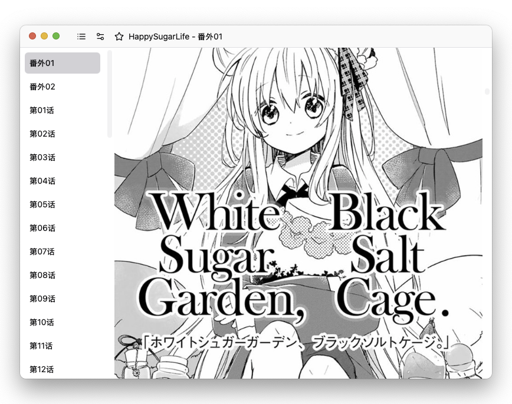Open chapter 第01话
The height and width of the screenshot is (404, 512).
[63, 110]
